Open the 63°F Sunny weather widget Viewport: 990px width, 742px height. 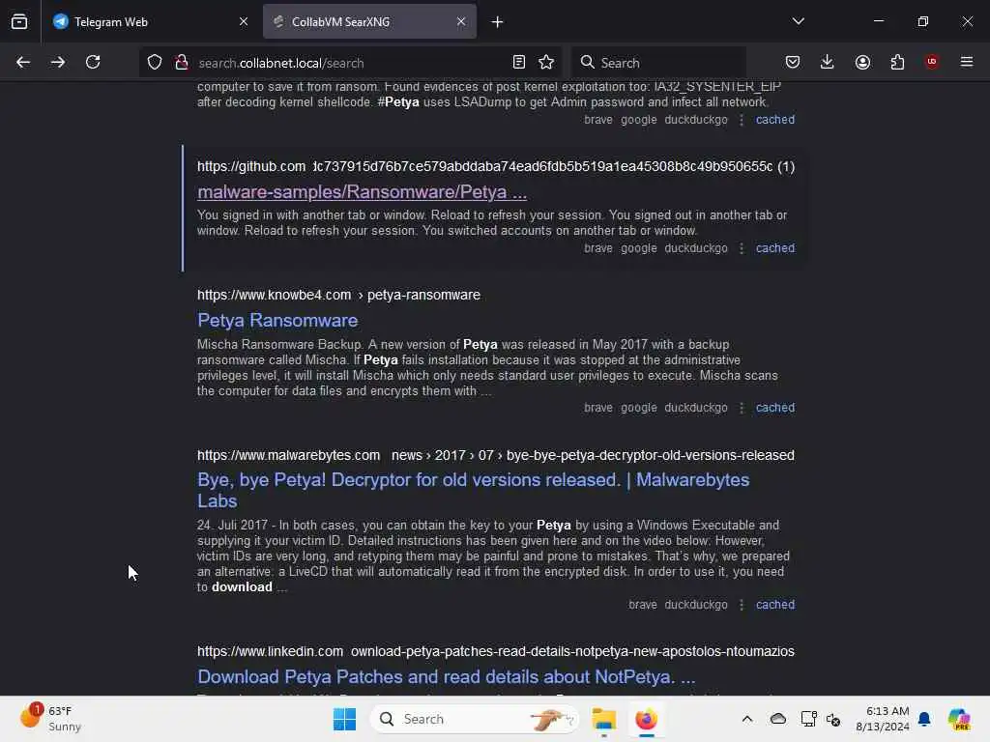tap(50, 719)
